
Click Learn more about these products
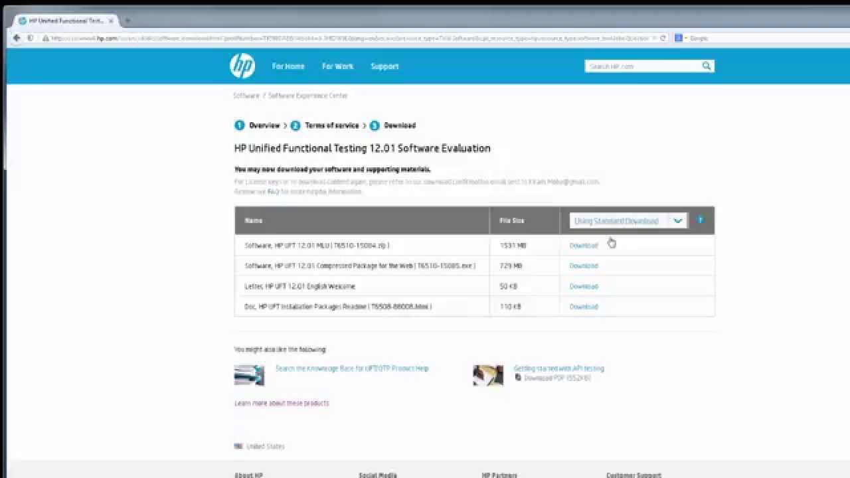[x=282, y=403]
